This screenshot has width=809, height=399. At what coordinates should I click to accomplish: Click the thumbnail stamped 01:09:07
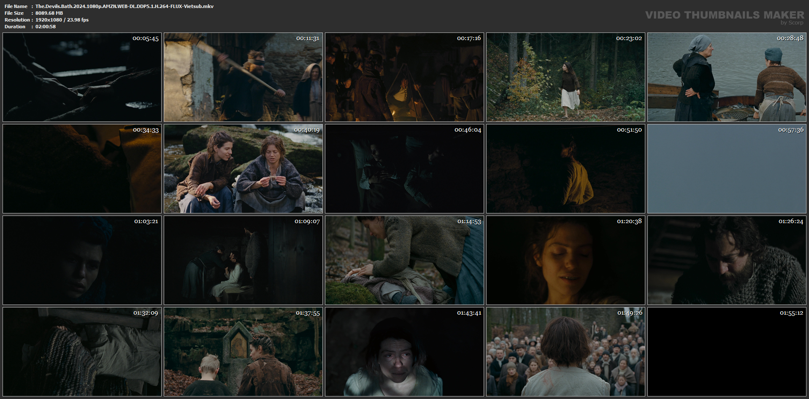(243, 260)
